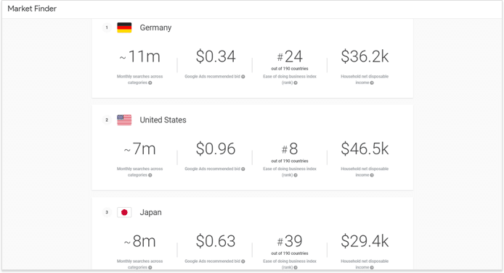Open United States Google Ads bid info icon
Screen dimensions: 504x273
[243, 169]
